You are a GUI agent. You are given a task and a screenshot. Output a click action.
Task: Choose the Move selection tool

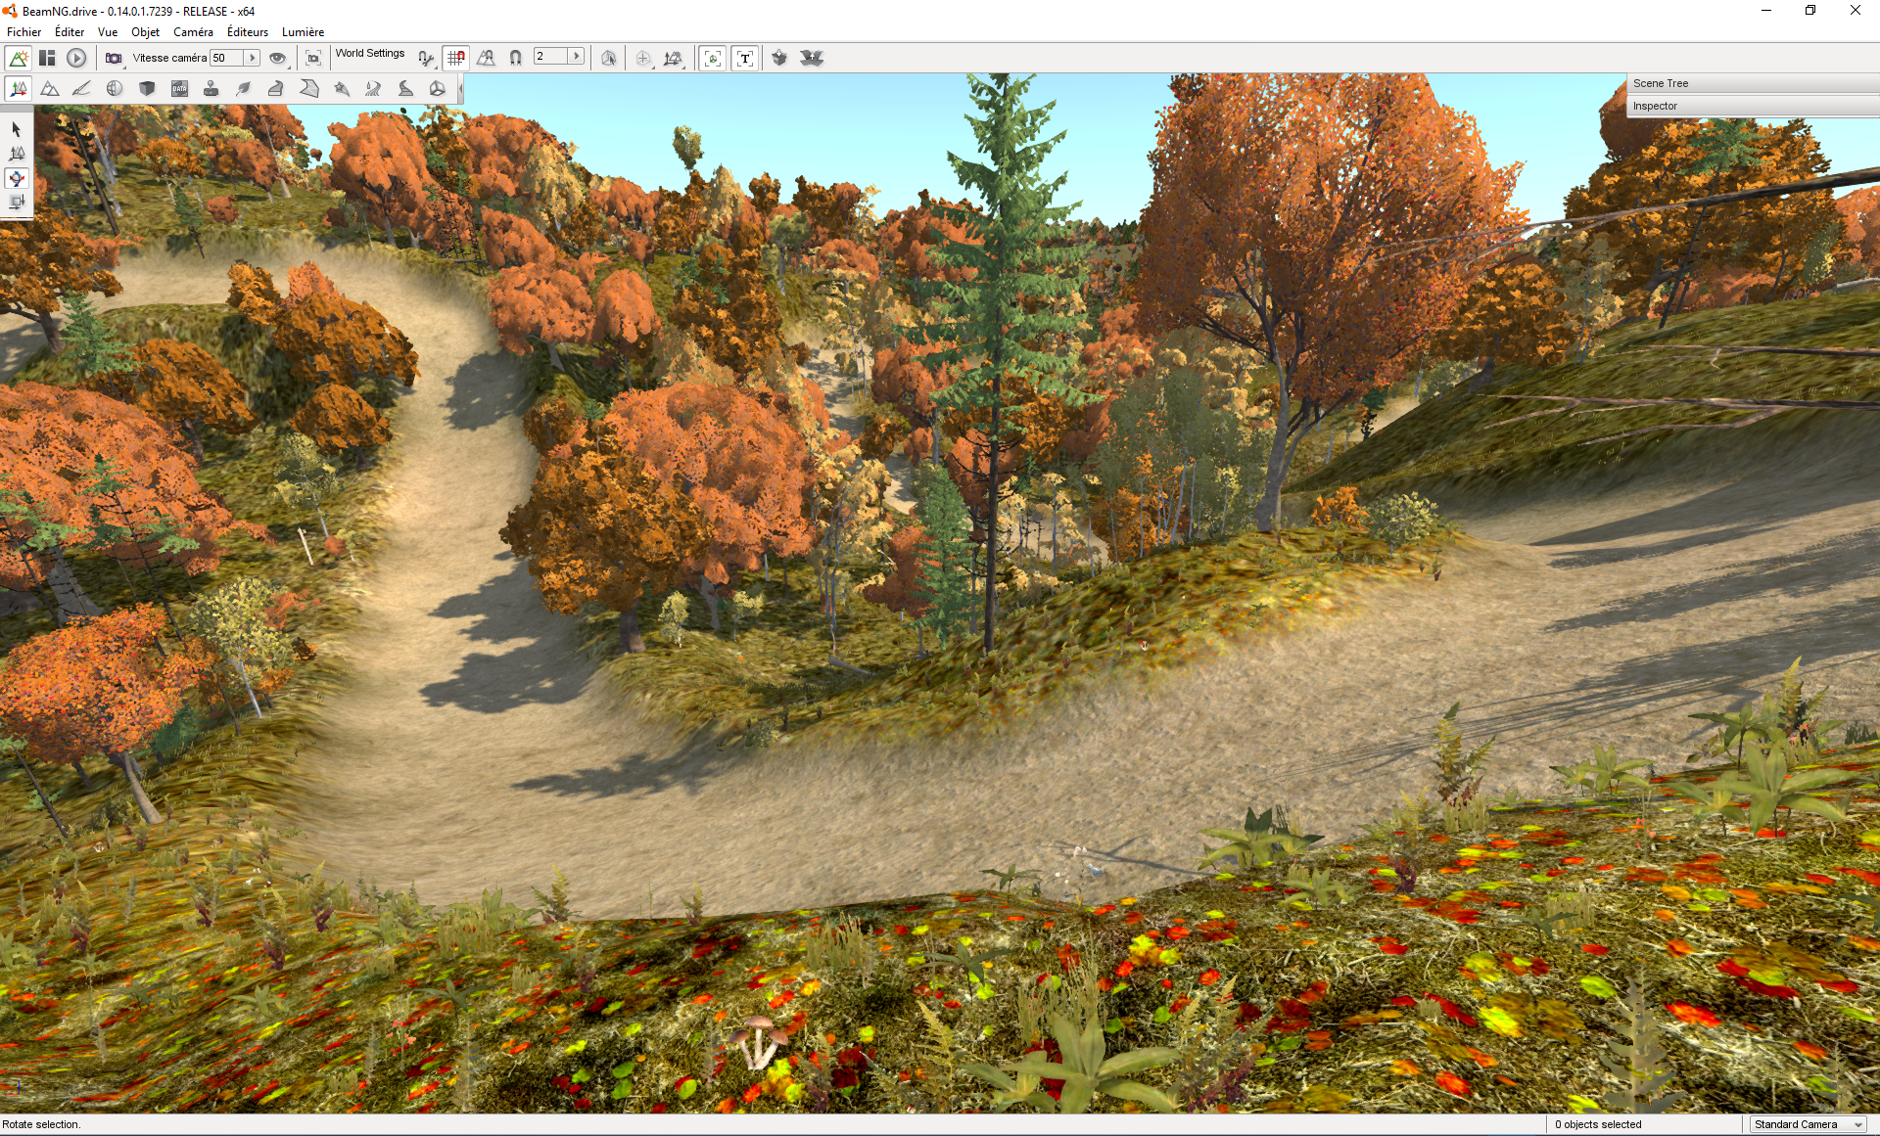click(x=17, y=154)
